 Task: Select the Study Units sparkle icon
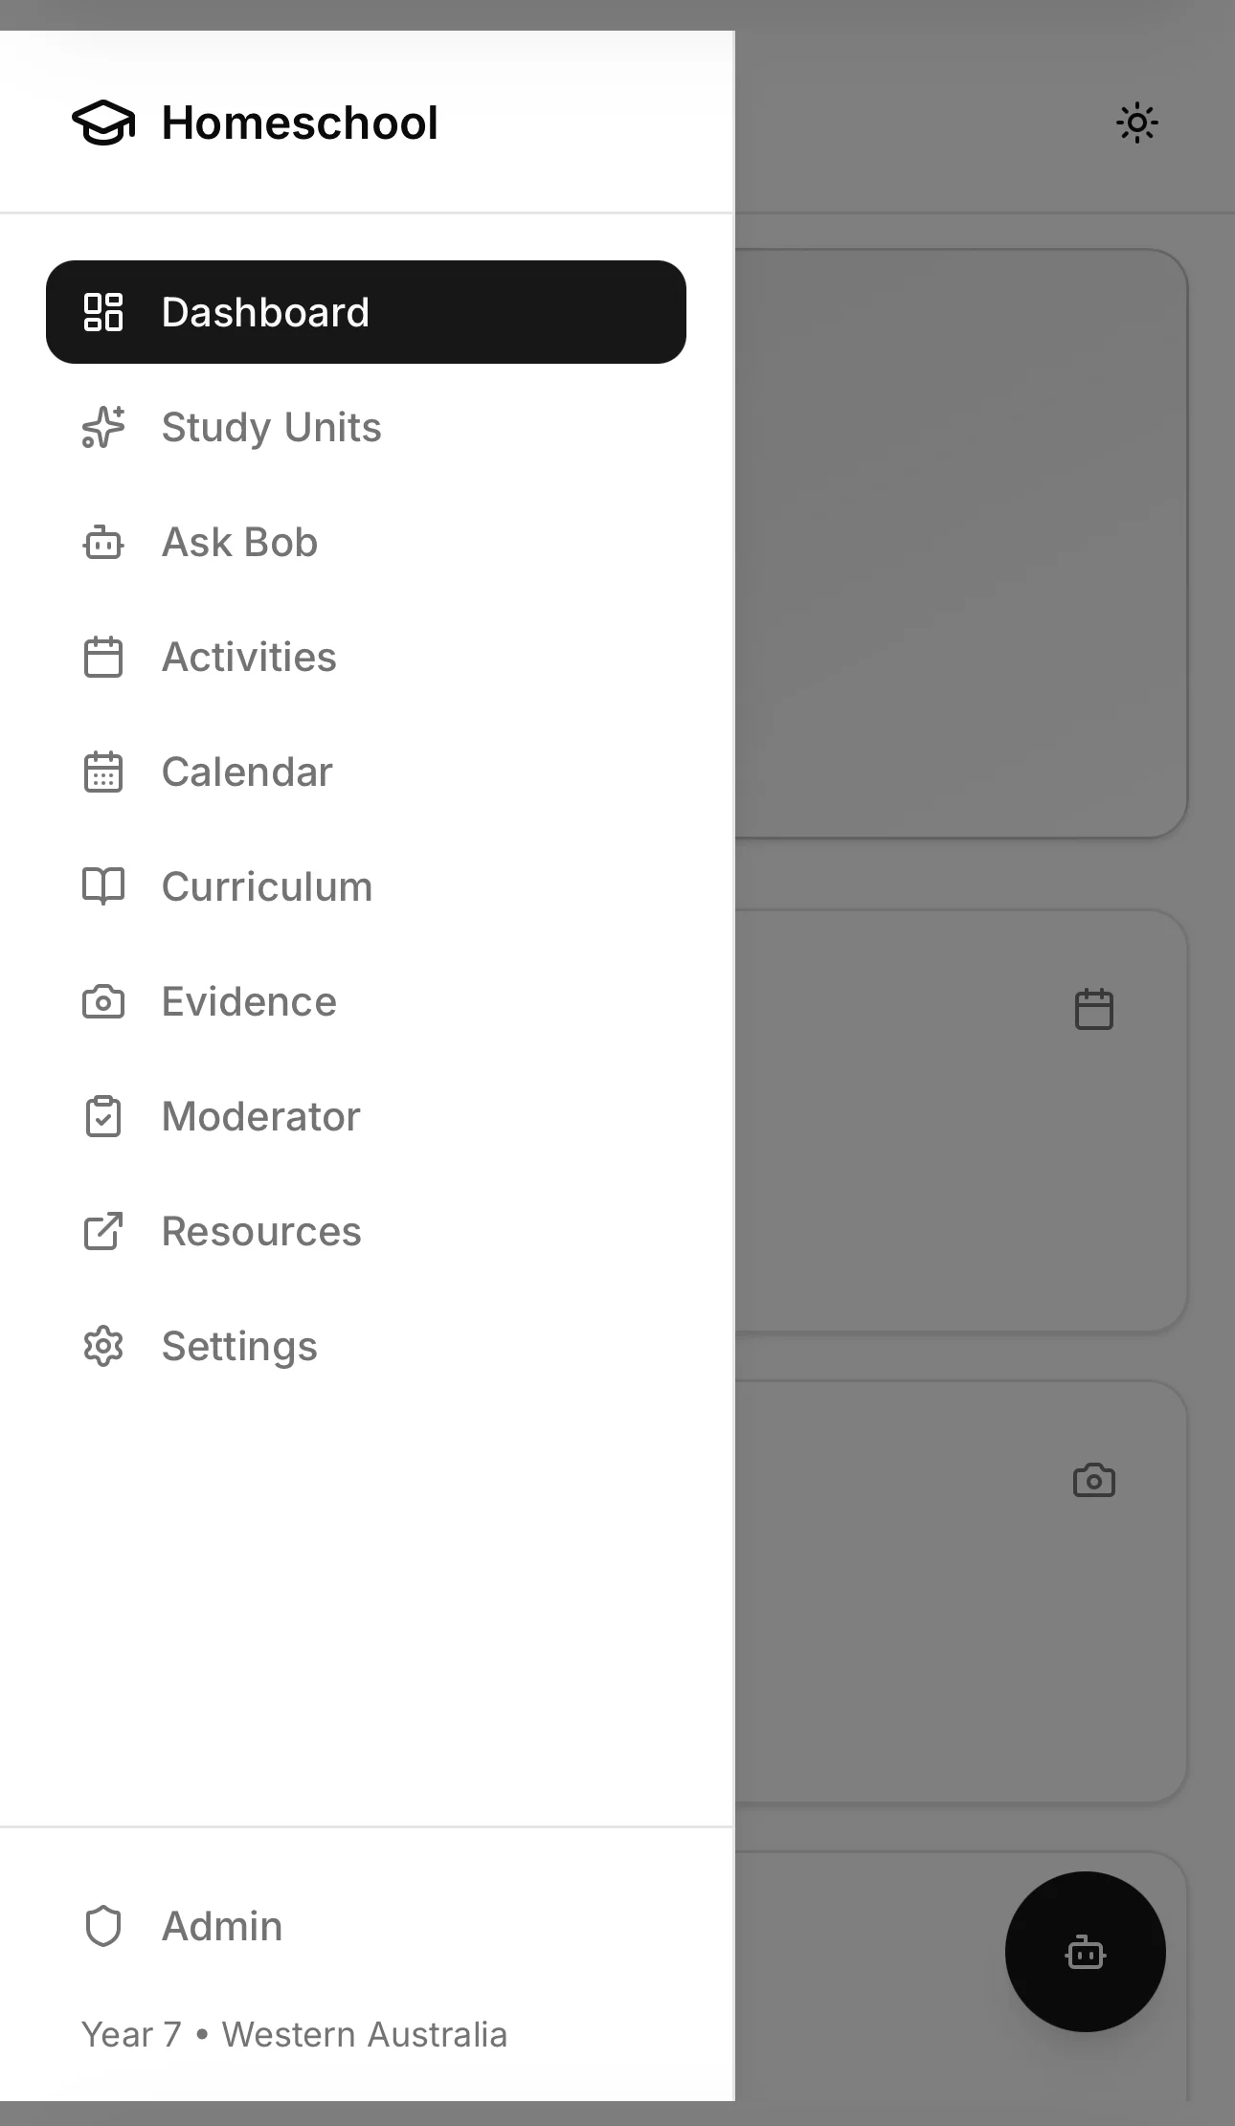(102, 428)
